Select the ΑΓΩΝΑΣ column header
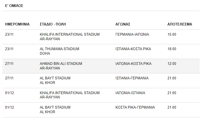 click(x=123, y=24)
